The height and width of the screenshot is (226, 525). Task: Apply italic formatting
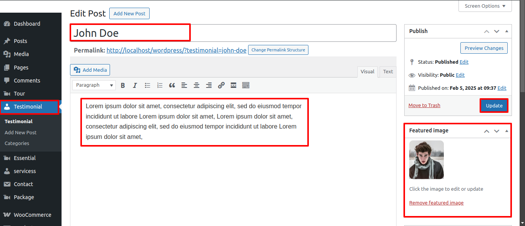[x=135, y=85]
